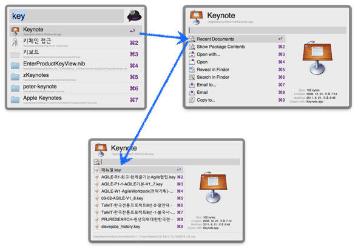The image size is (364, 249).
Task: Open the 매뉴얼.key recent document
Action: 111,170
